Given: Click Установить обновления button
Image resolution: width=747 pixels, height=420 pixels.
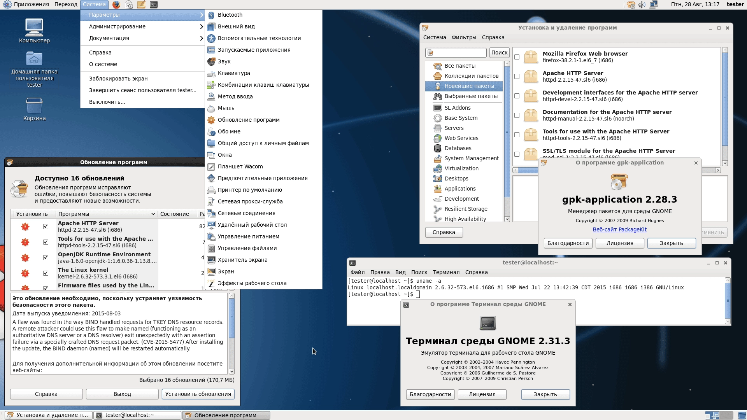Looking at the screenshot, I should point(198,394).
